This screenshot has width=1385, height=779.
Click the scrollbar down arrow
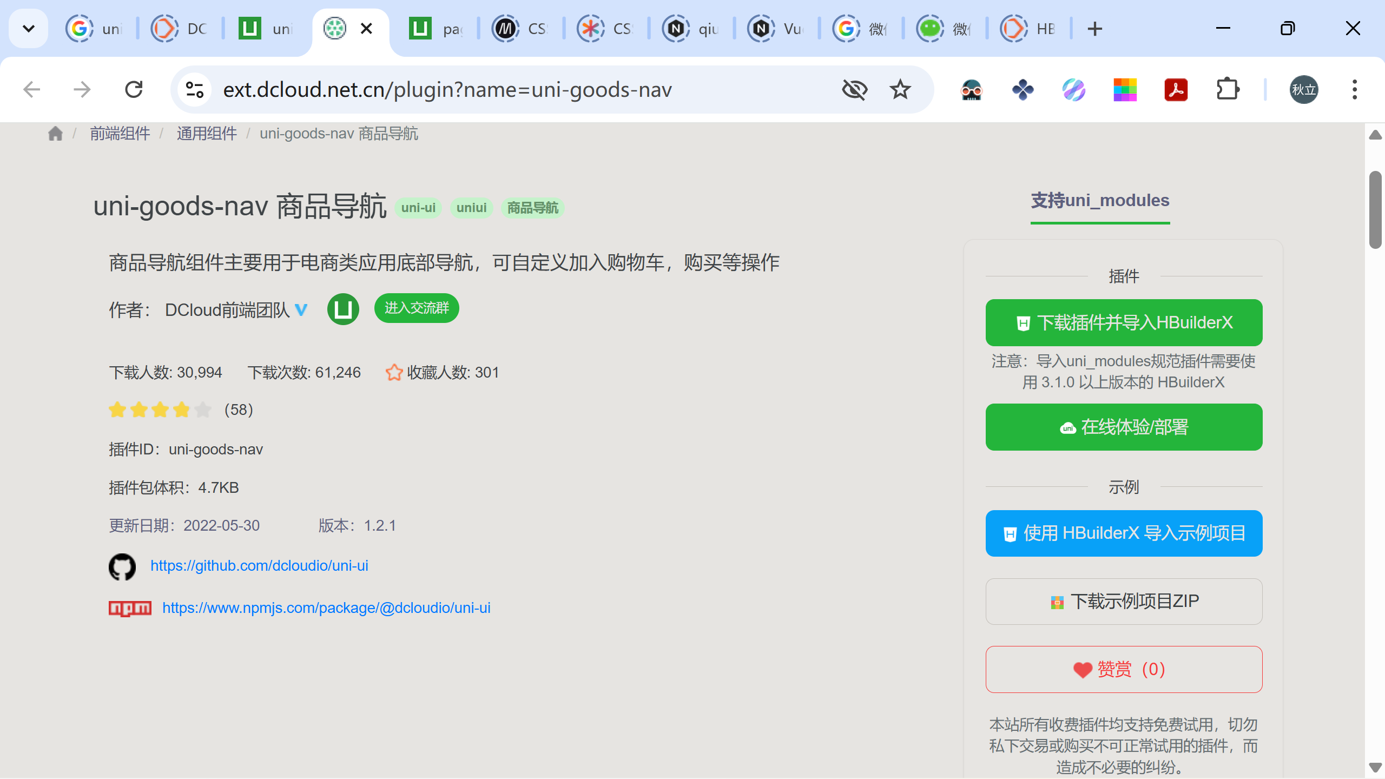[x=1375, y=767]
